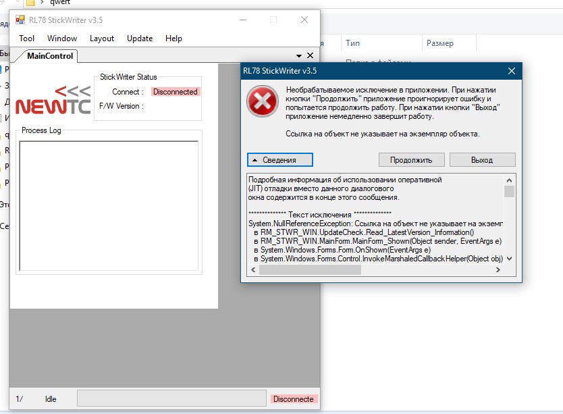Screen dimensions: 563x414
Task: Open the MainControl panel dropdown arrow
Action: [x=298, y=55]
